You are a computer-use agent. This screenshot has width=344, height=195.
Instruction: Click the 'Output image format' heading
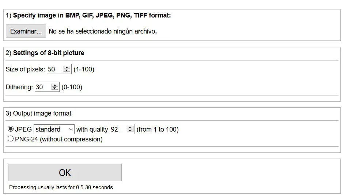click(x=42, y=113)
